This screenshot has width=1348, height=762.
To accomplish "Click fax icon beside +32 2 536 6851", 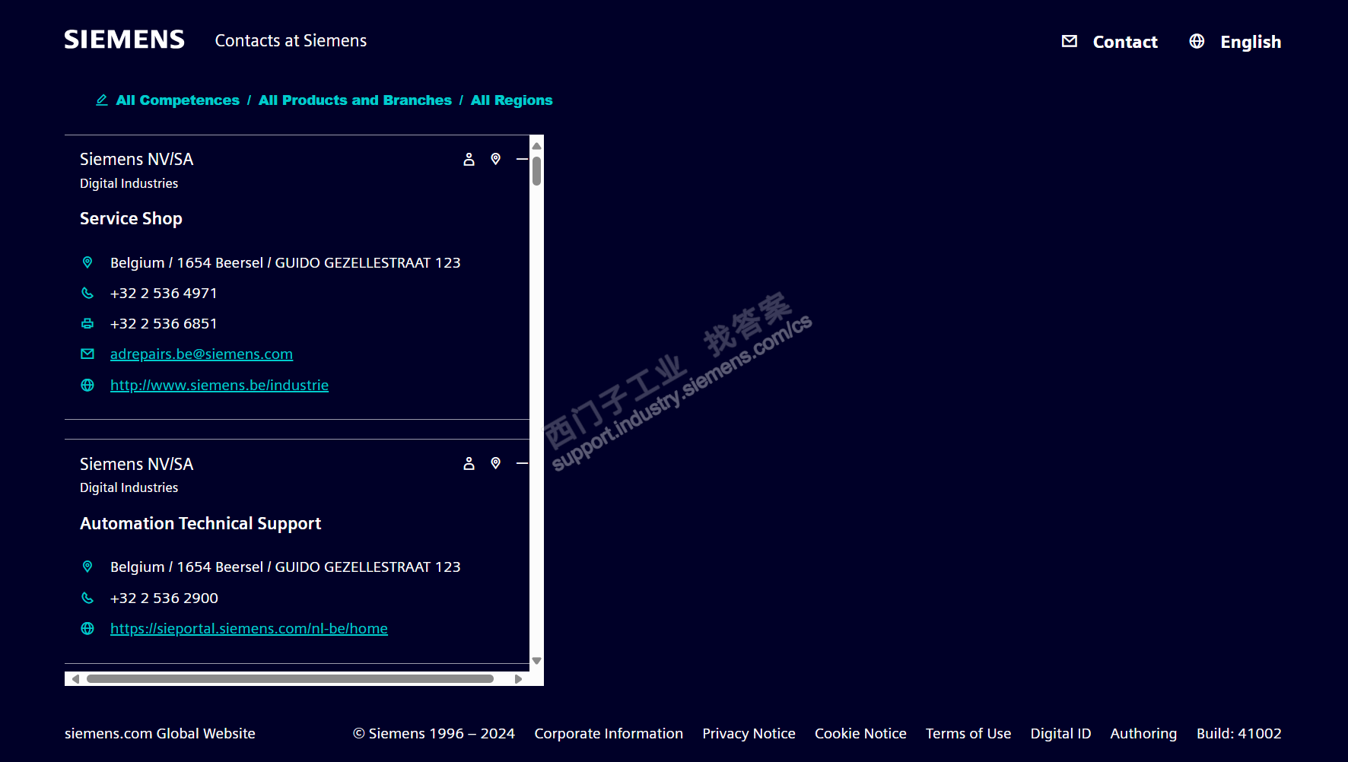I will pyautogui.click(x=87, y=323).
